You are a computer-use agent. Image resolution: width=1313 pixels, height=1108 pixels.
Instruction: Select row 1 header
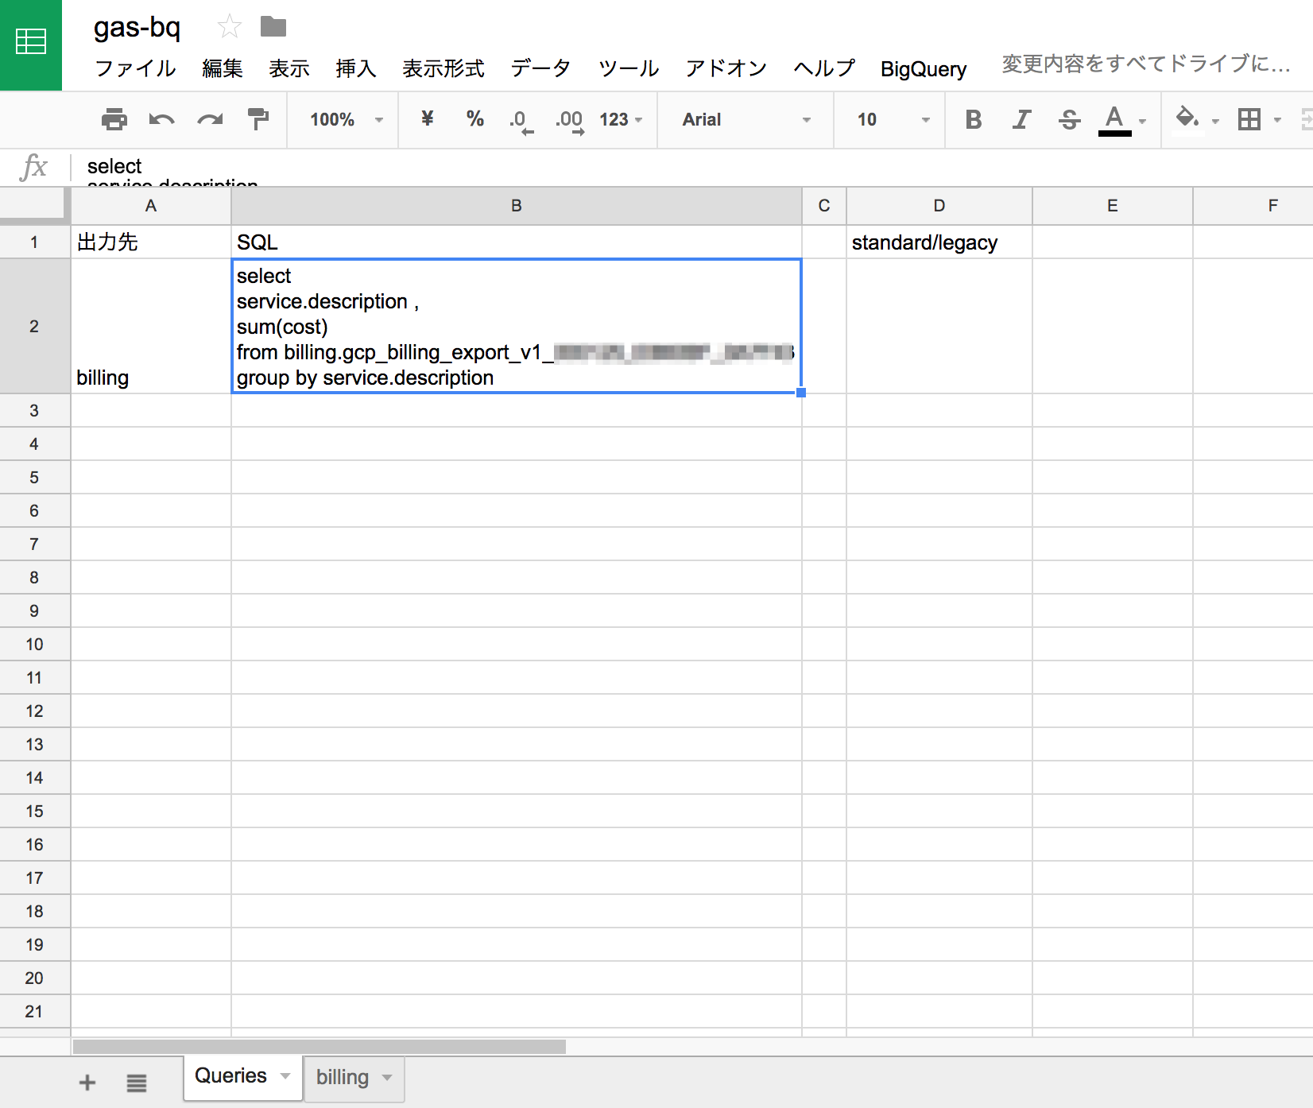pyautogui.click(x=34, y=242)
